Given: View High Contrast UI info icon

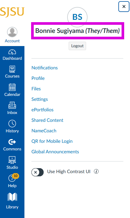Looking at the screenshot, I should 96,171.
